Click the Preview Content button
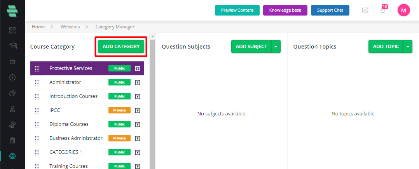The height and width of the screenshot is (169, 419). tap(237, 10)
